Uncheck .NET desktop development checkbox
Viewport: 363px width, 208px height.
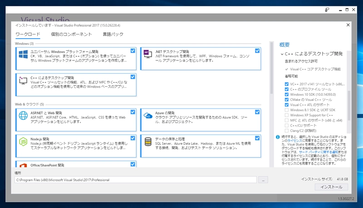click(x=257, y=51)
